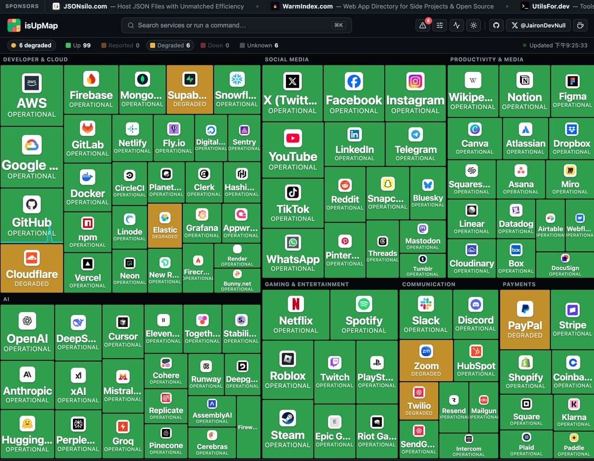Focus the search services input field
Screen dimensions: 594x461
[x=236, y=26]
